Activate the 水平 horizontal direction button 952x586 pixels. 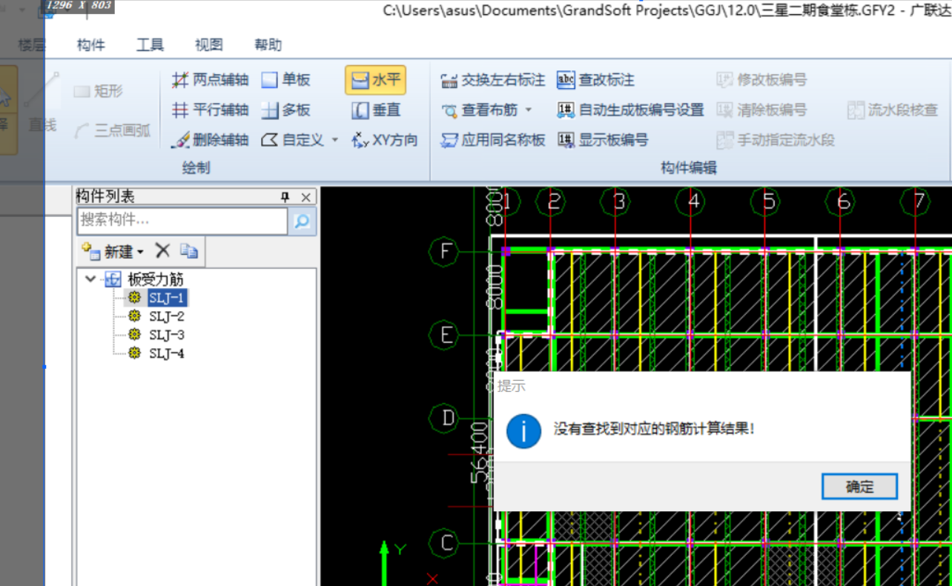[x=375, y=80]
